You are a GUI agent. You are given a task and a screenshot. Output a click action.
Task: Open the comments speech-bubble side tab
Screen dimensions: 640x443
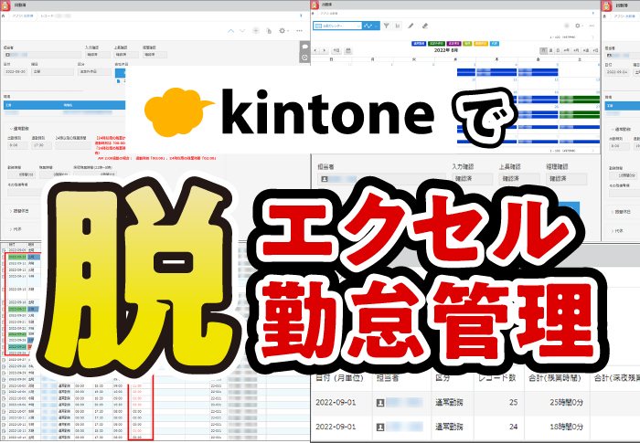tap(304, 47)
